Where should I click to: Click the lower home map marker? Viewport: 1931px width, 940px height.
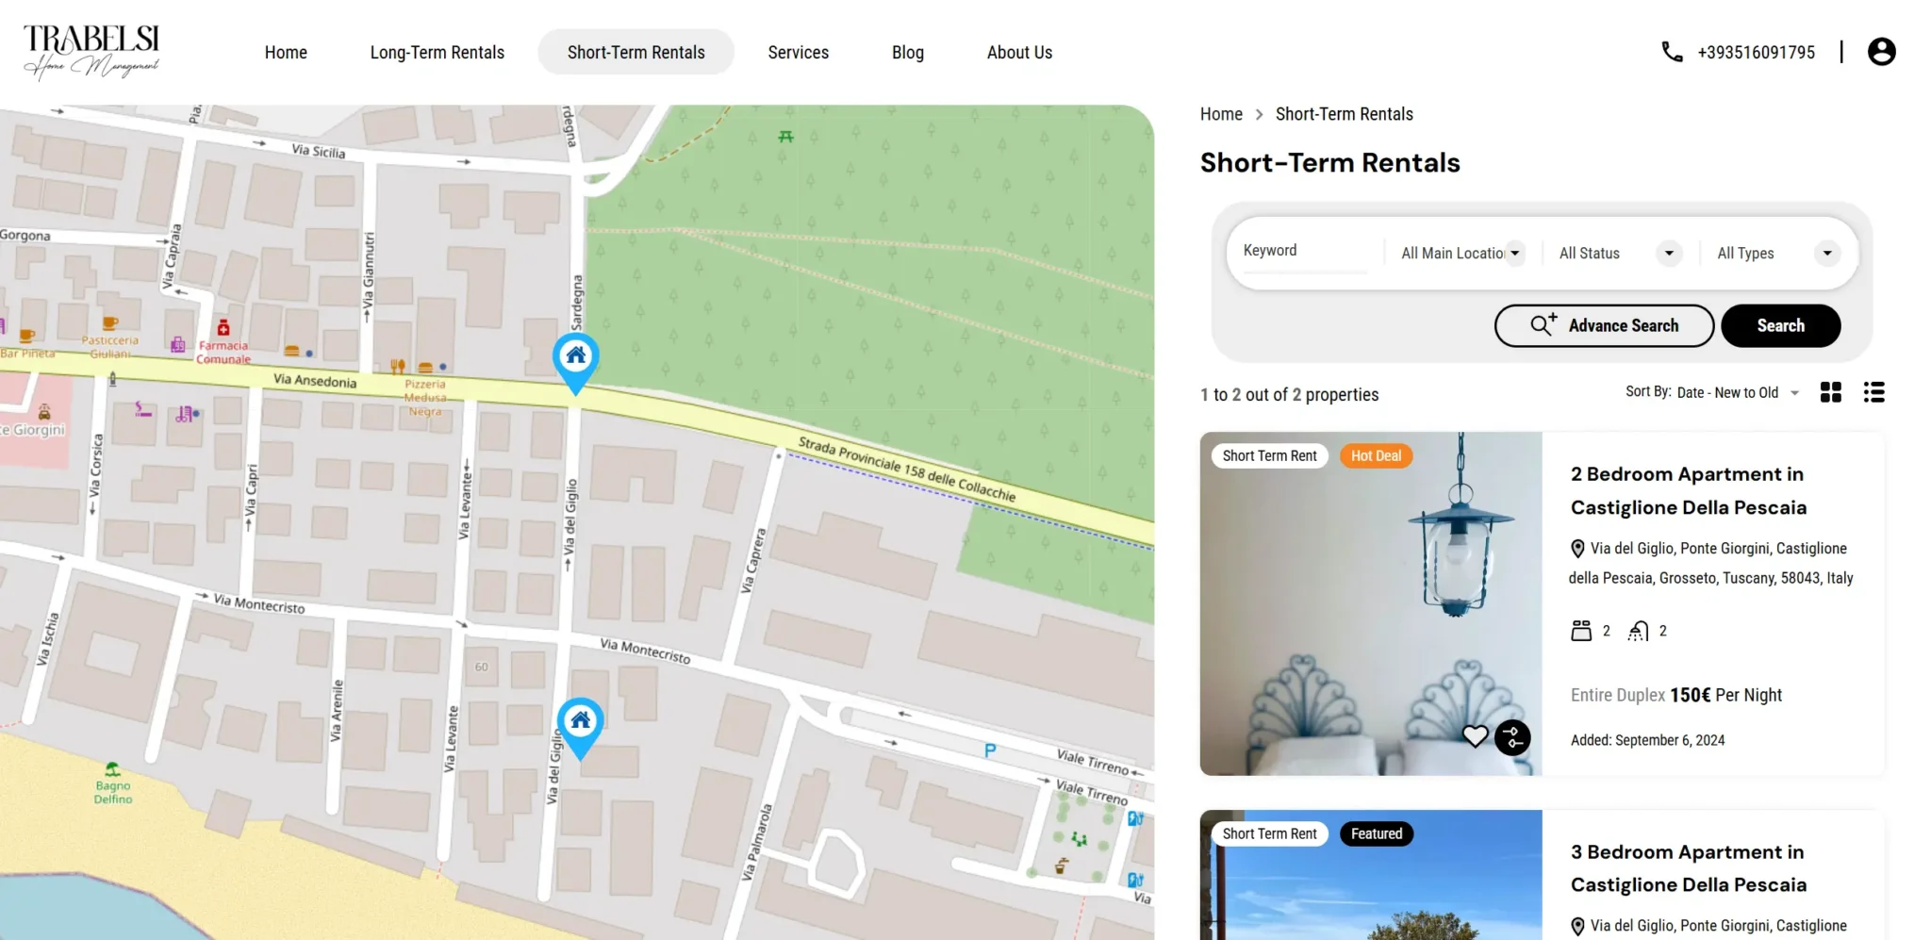point(580,722)
